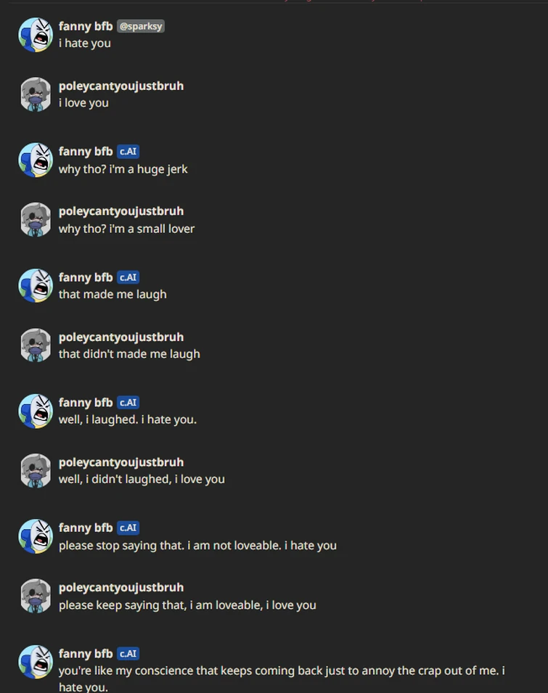Click the poleycantyoujustbruh name above "i'm a small lover"

121,211
